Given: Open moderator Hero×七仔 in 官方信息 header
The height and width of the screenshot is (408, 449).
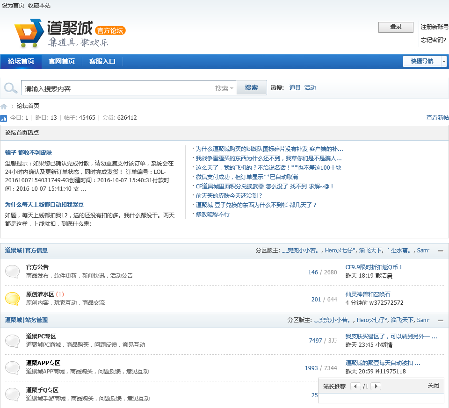Looking at the screenshot, I should [x=340, y=251].
